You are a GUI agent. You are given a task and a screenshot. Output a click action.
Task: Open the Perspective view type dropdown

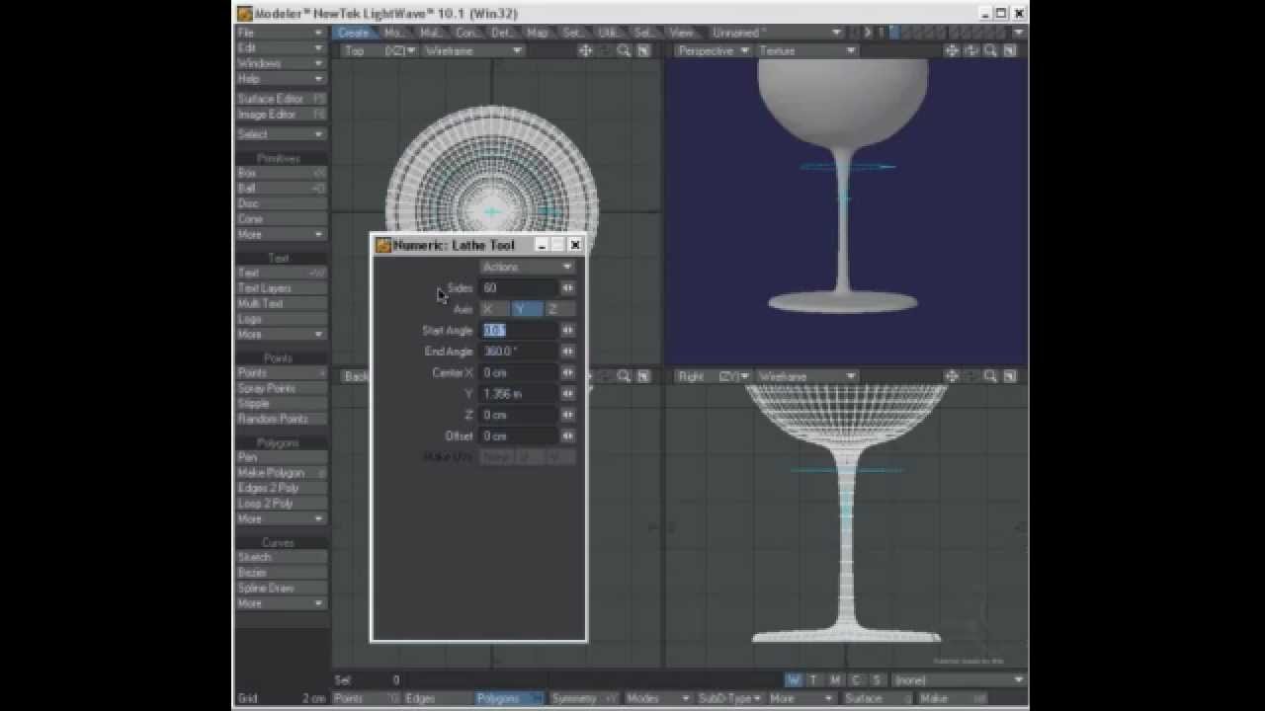click(x=714, y=50)
